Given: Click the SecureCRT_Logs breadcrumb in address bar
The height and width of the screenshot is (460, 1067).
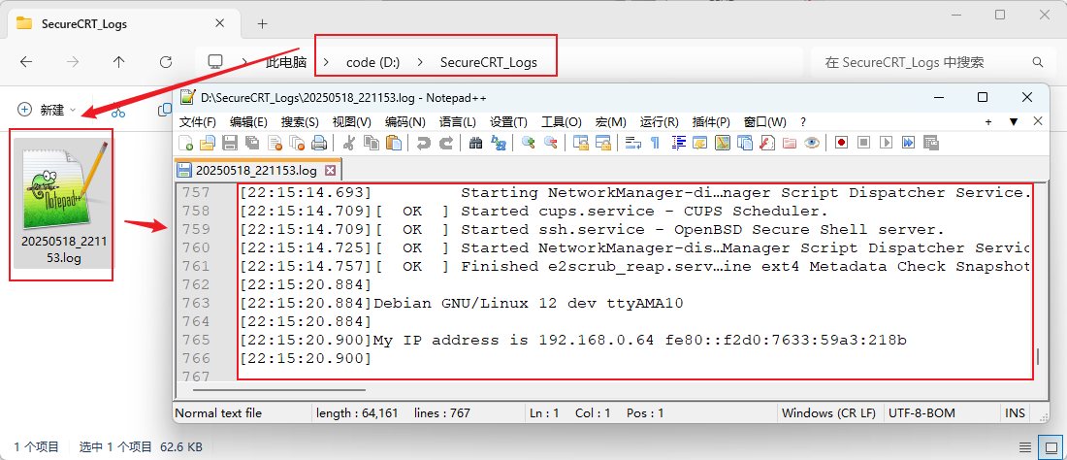Looking at the screenshot, I should [488, 62].
